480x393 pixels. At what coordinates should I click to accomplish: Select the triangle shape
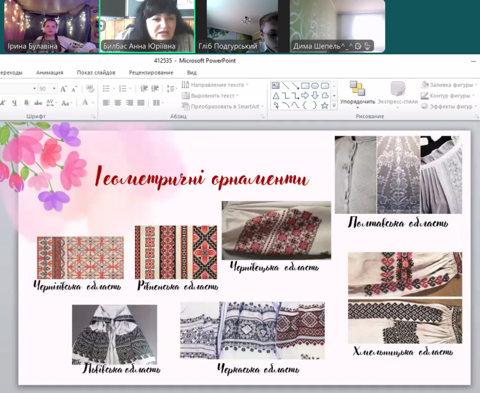tap(276, 96)
